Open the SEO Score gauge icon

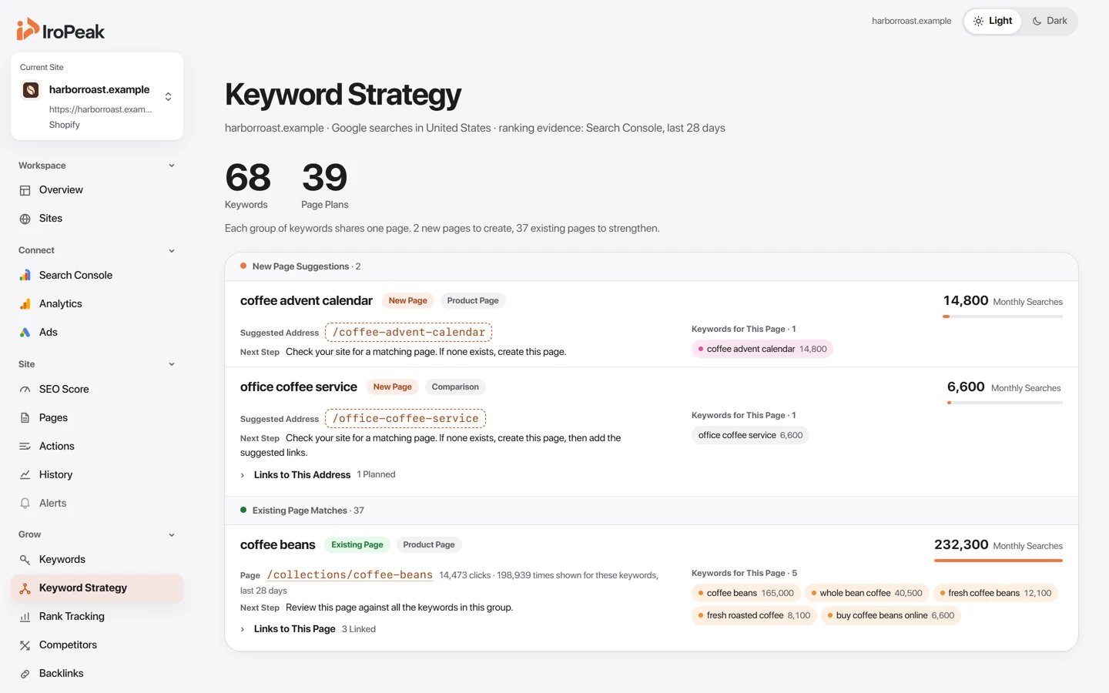click(25, 390)
